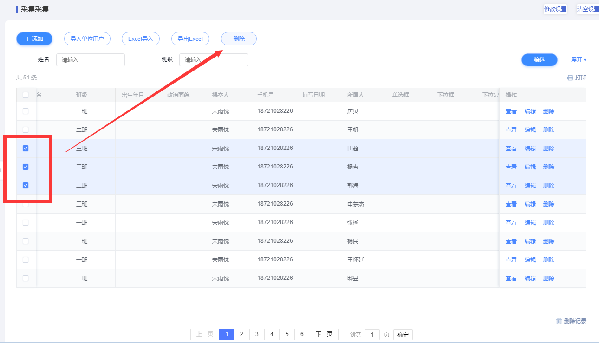Apply filter with the 筛选 button
Image resolution: width=599 pixels, height=343 pixels.
click(539, 60)
